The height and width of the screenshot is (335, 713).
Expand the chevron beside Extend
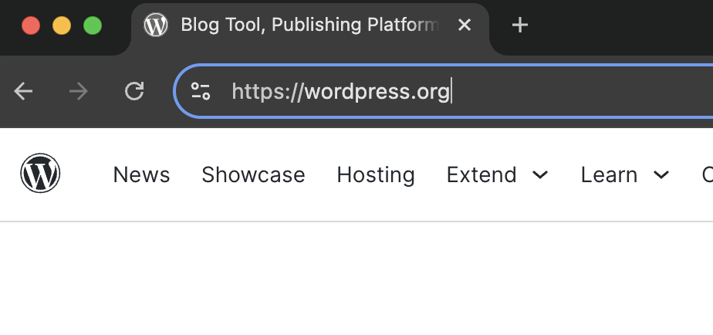540,174
